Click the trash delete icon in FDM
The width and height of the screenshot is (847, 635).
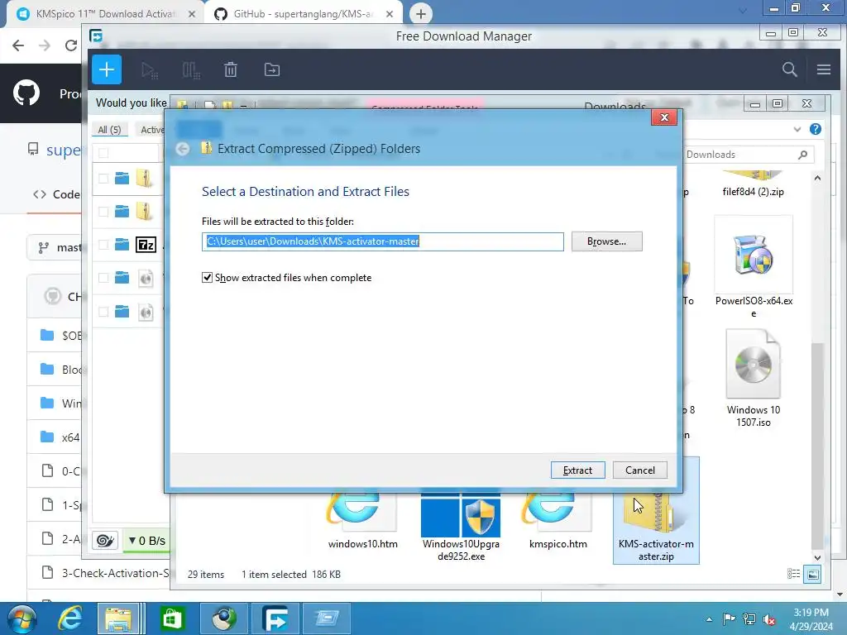pos(231,69)
